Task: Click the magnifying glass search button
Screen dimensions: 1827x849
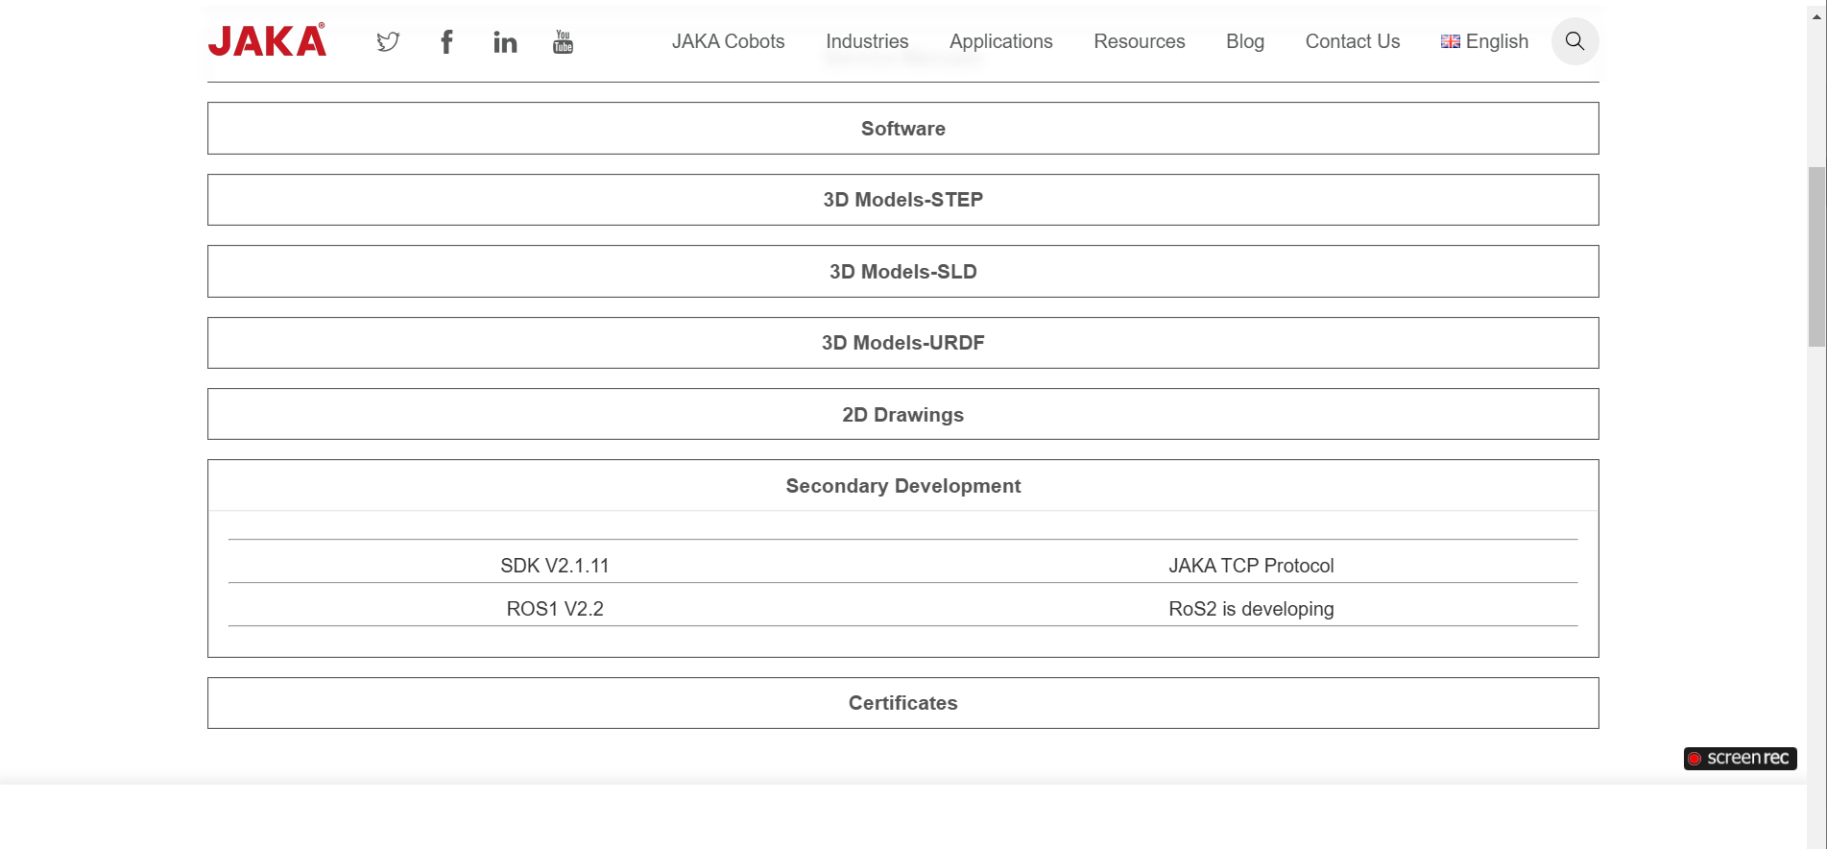Action: point(1575,41)
